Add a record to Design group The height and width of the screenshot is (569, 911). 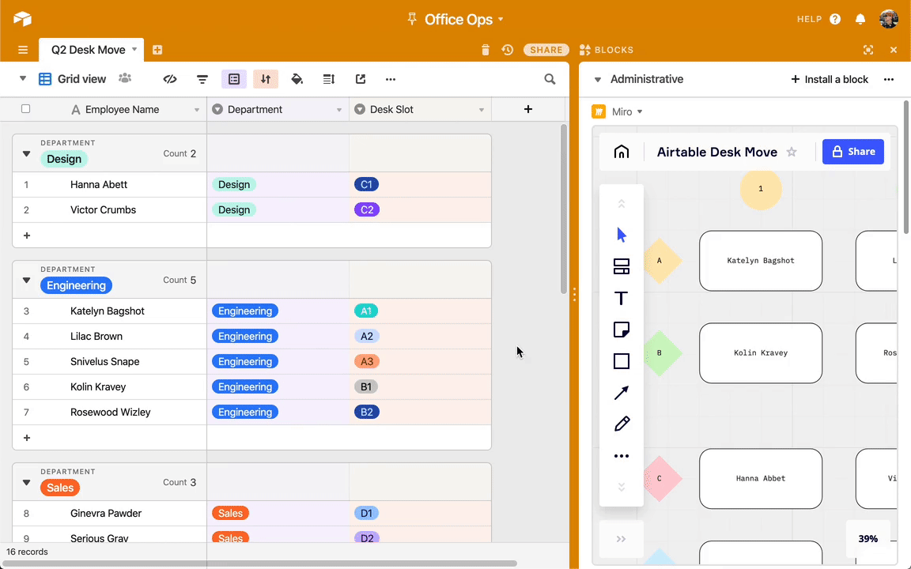pyautogui.click(x=27, y=236)
